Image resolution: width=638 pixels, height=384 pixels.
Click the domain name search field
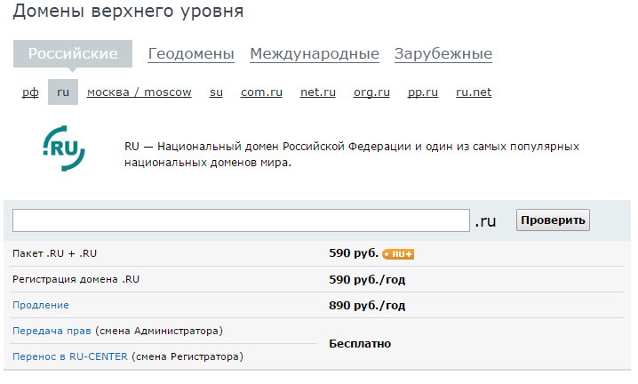pos(241,220)
